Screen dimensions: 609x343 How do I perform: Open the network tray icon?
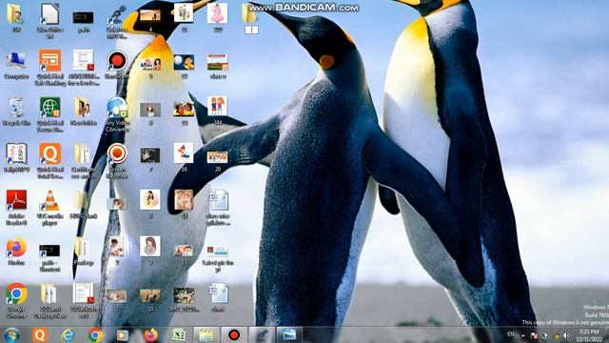point(545,335)
